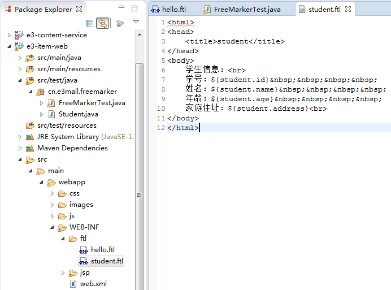Expand the js folder
The image size is (391, 290).
52,216
